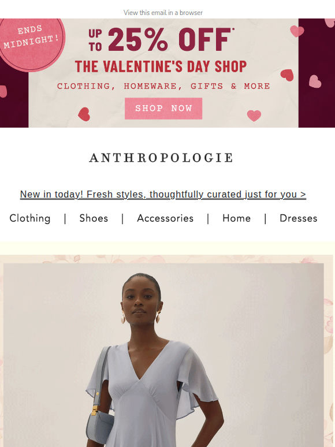Click the pink heart on the maroon side panel
Viewport: 335px width, 447px height.
coord(315,81)
